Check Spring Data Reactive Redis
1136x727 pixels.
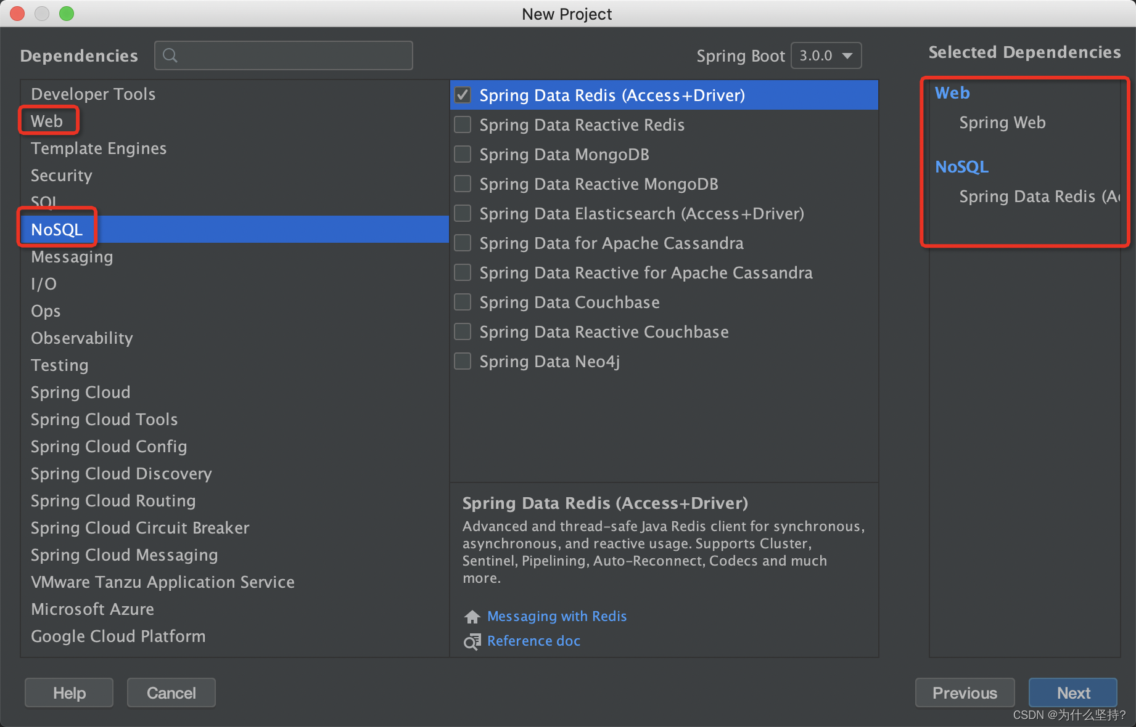(463, 124)
